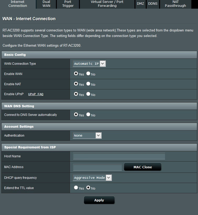Go to Virtual Server / Port Forwarding tab

(107, 4)
